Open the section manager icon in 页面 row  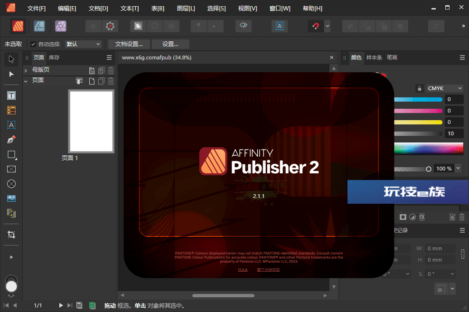tap(79, 81)
